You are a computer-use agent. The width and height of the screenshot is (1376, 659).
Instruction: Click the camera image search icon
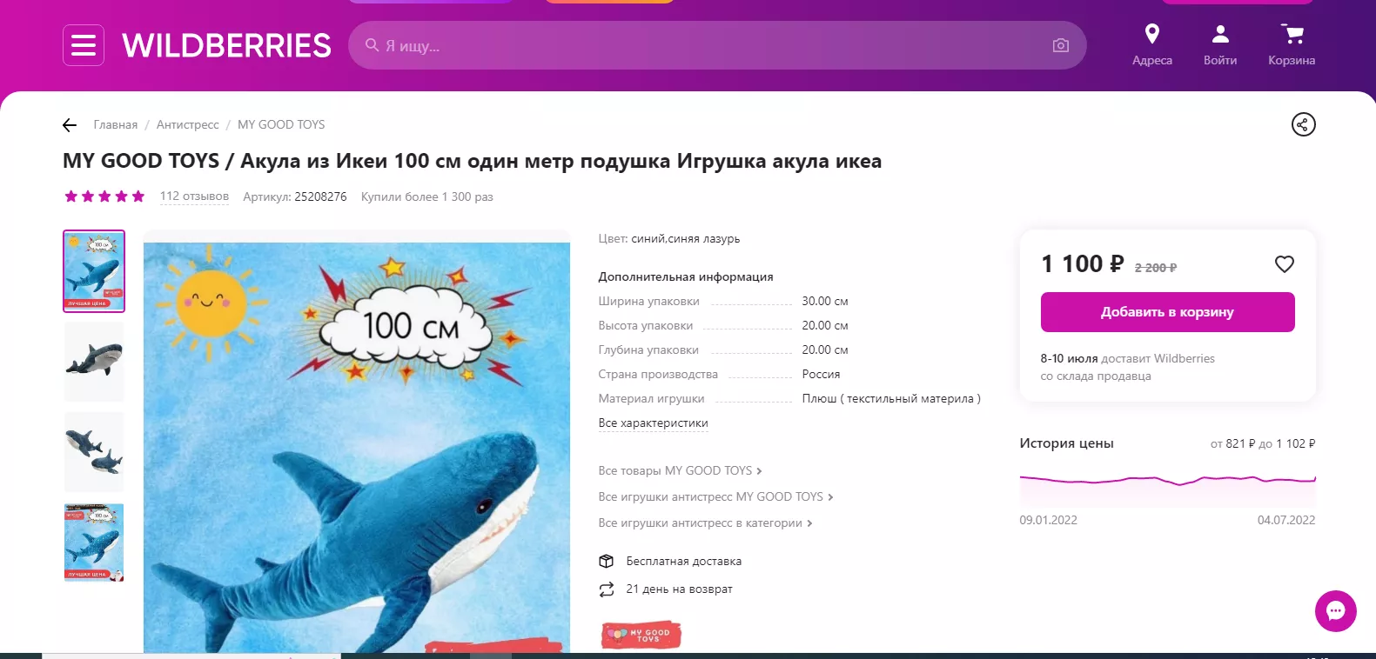pos(1060,45)
